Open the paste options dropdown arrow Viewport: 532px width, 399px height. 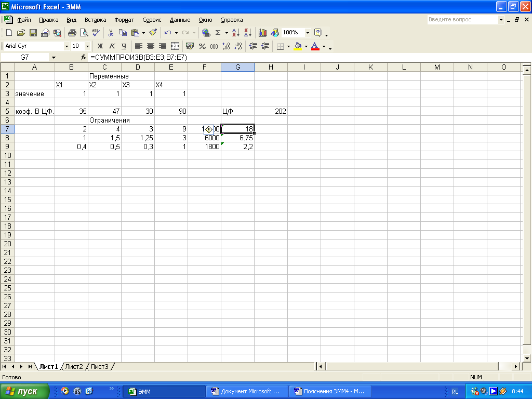[x=143, y=33]
